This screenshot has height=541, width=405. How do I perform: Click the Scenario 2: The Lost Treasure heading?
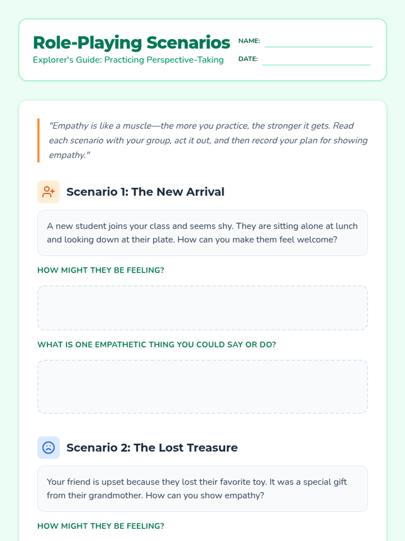click(152, 448)
